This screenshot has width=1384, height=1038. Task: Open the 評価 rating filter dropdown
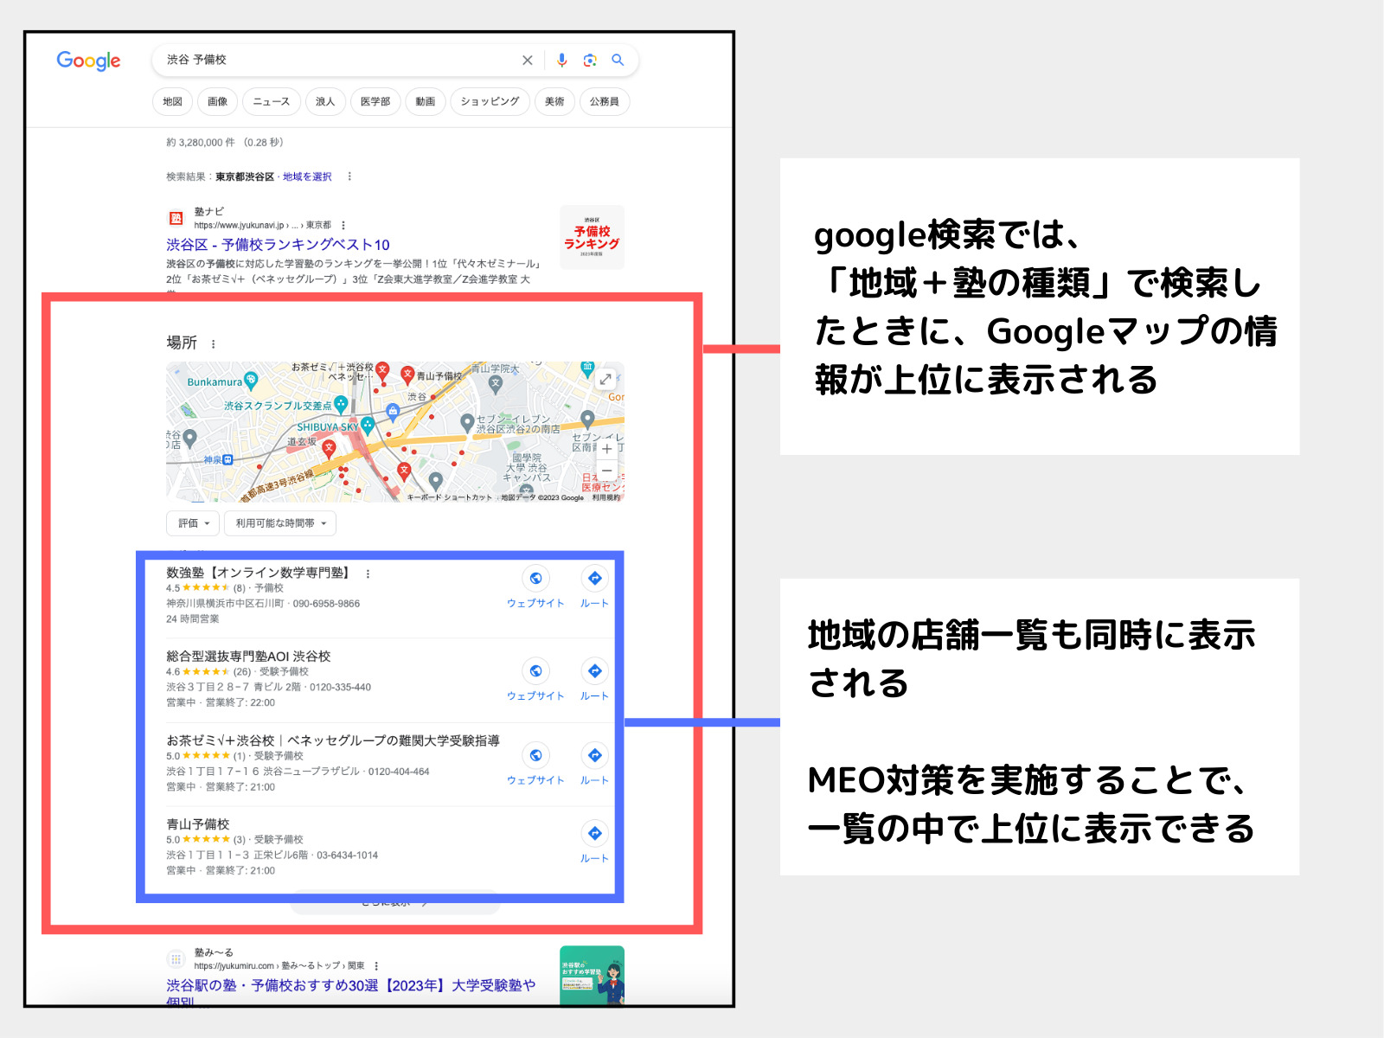(191, 523)
